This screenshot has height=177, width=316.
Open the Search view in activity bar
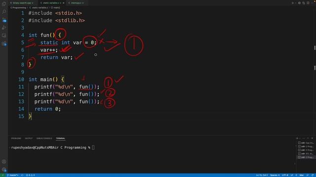(x=4, y=12)
